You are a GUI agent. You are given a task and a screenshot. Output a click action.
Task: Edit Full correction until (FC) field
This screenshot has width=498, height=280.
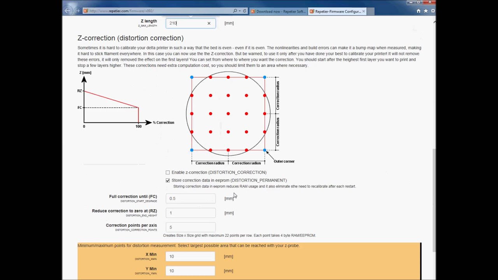click(191, 198)
